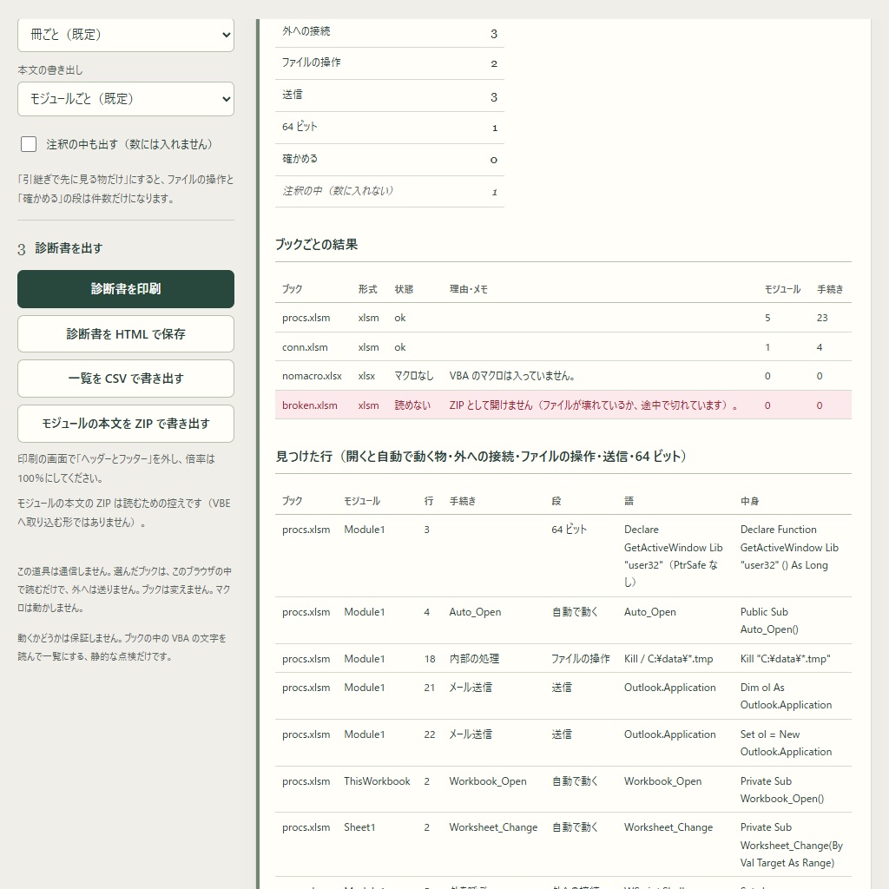
Task: Enable 注釈の中も出す checkbox
Action: click(29, 144)
